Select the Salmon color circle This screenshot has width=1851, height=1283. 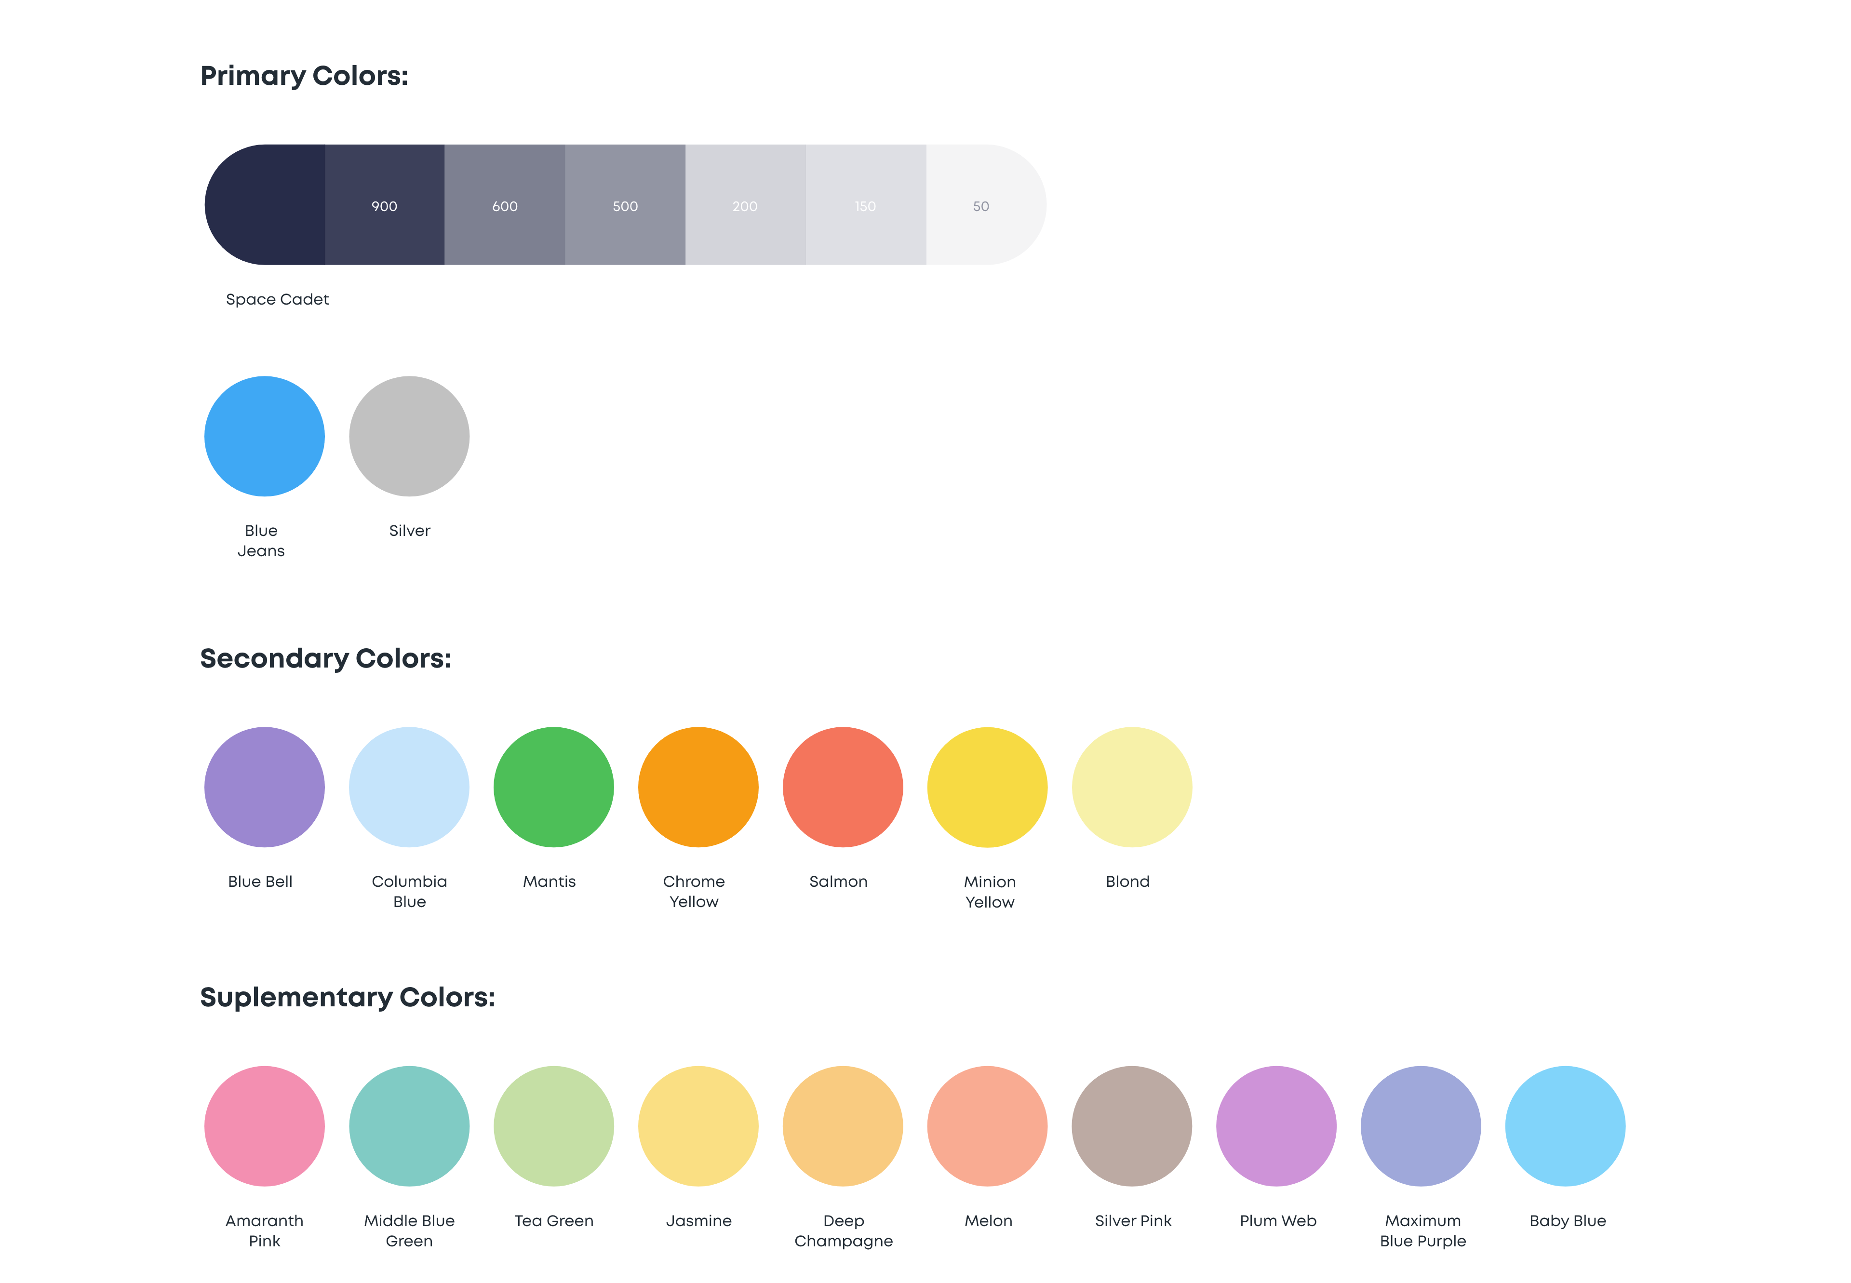coord(843,787)
